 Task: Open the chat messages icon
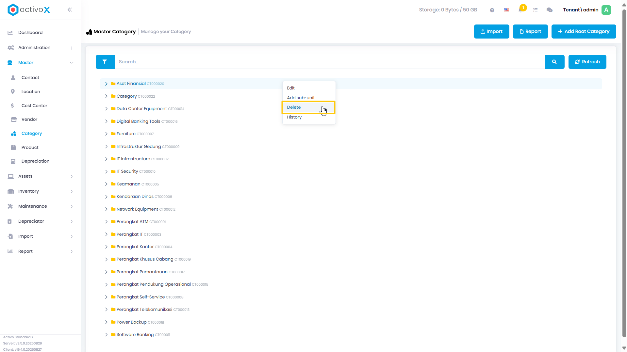(x=550, y=10)
